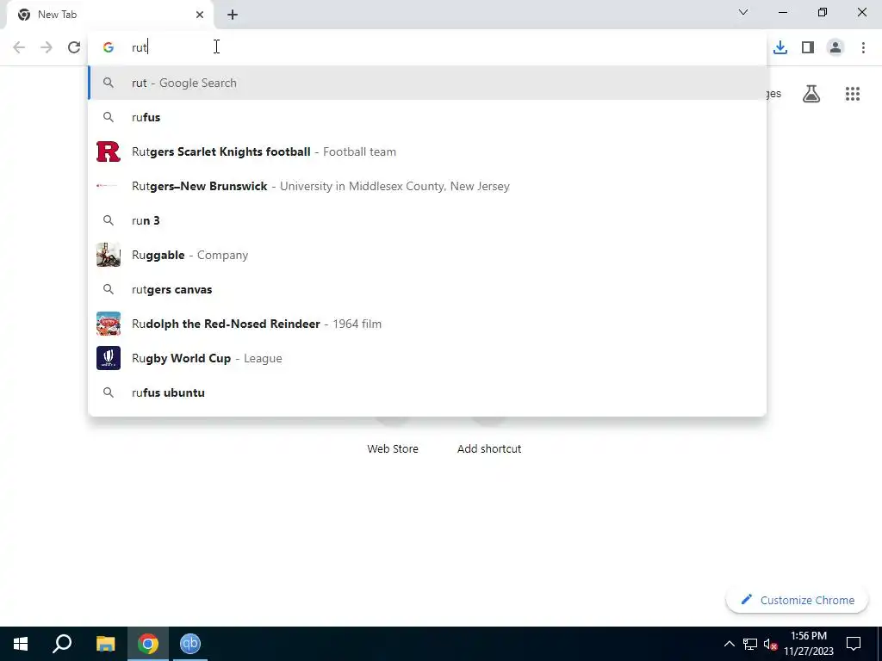The height and width of the screenshot is (661, 882).
Task: Open the clock showing 1:56 PM
Action: click(809, 644)
